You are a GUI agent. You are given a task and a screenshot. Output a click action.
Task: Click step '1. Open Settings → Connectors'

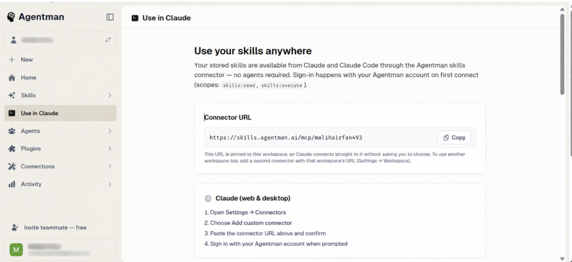[245, 212]
